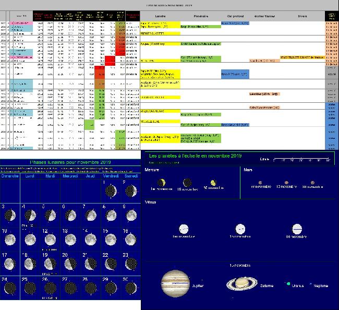Click the Vénus section label
Viewport: 339px width, 310px height.
pos(150,202)
